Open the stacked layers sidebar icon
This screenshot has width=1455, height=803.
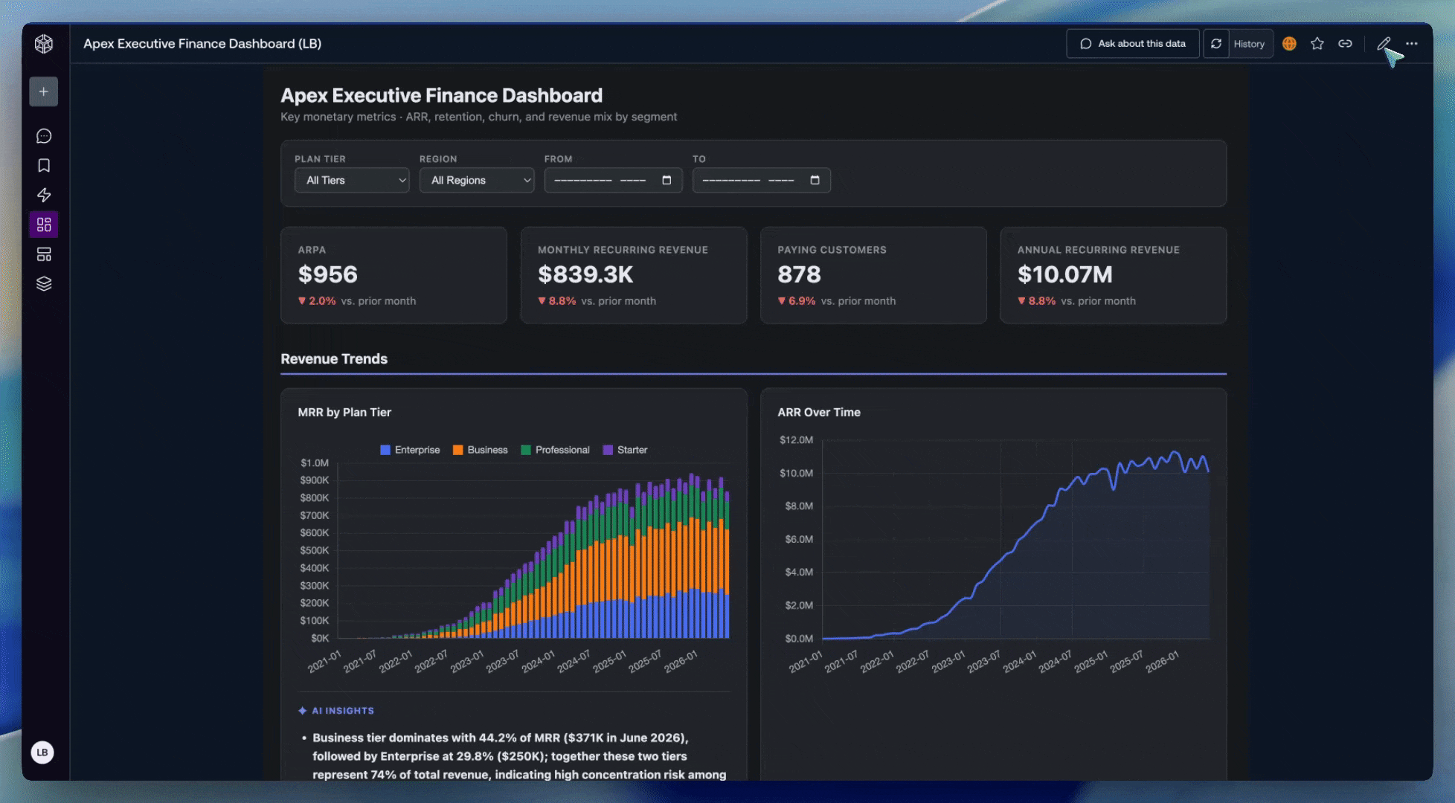[44, 284]
